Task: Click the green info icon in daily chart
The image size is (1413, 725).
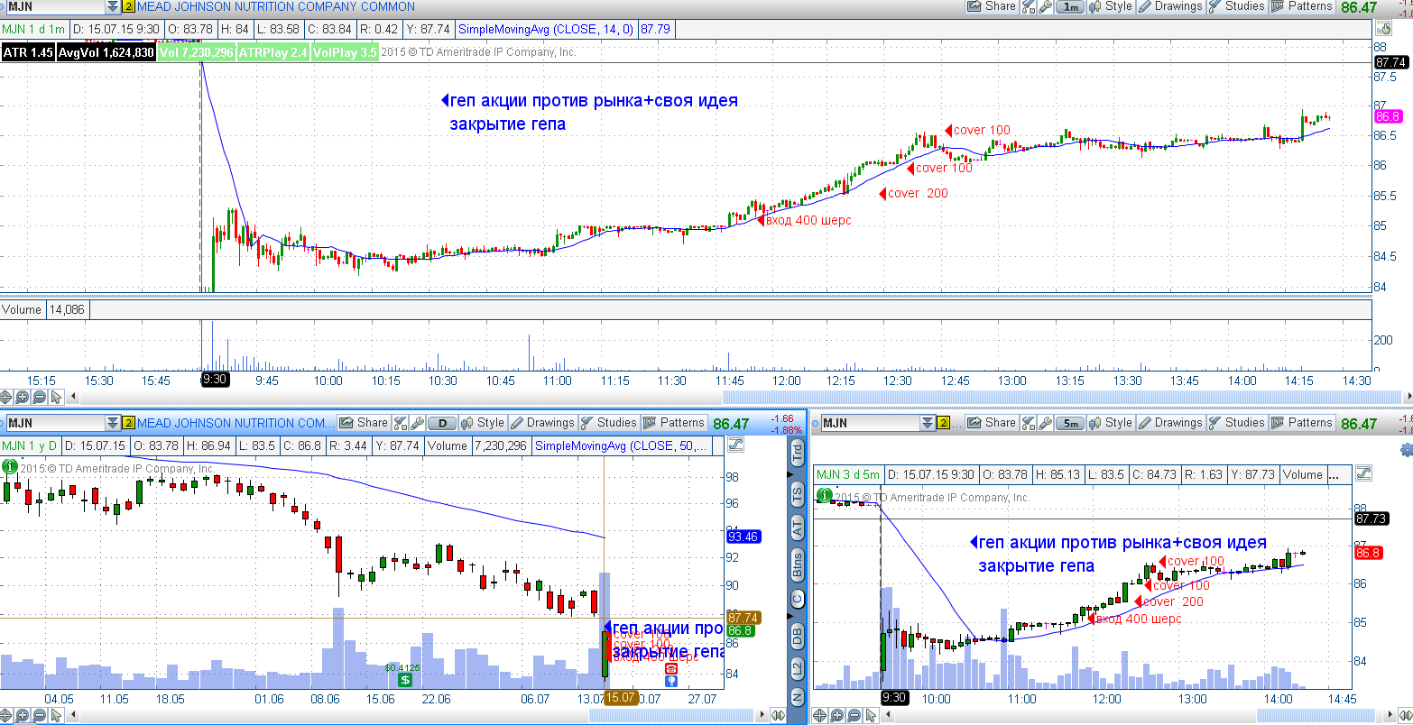Action: coord(10,466)
